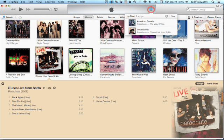Open the View menu
The height and width of the screenshot is (140, 224).
coord(39,2)
